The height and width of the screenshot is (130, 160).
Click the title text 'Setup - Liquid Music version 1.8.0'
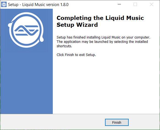pos(38,5)
